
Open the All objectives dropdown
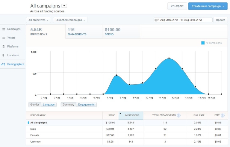pyautogui.click(x=39, y=20)
